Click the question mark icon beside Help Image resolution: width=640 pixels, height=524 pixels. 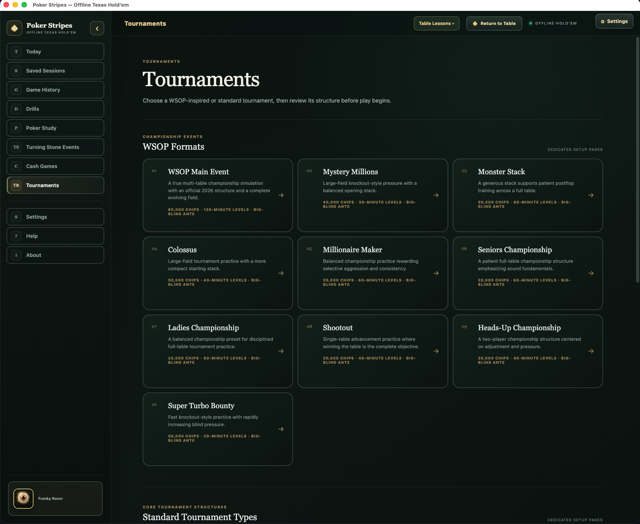16,236
